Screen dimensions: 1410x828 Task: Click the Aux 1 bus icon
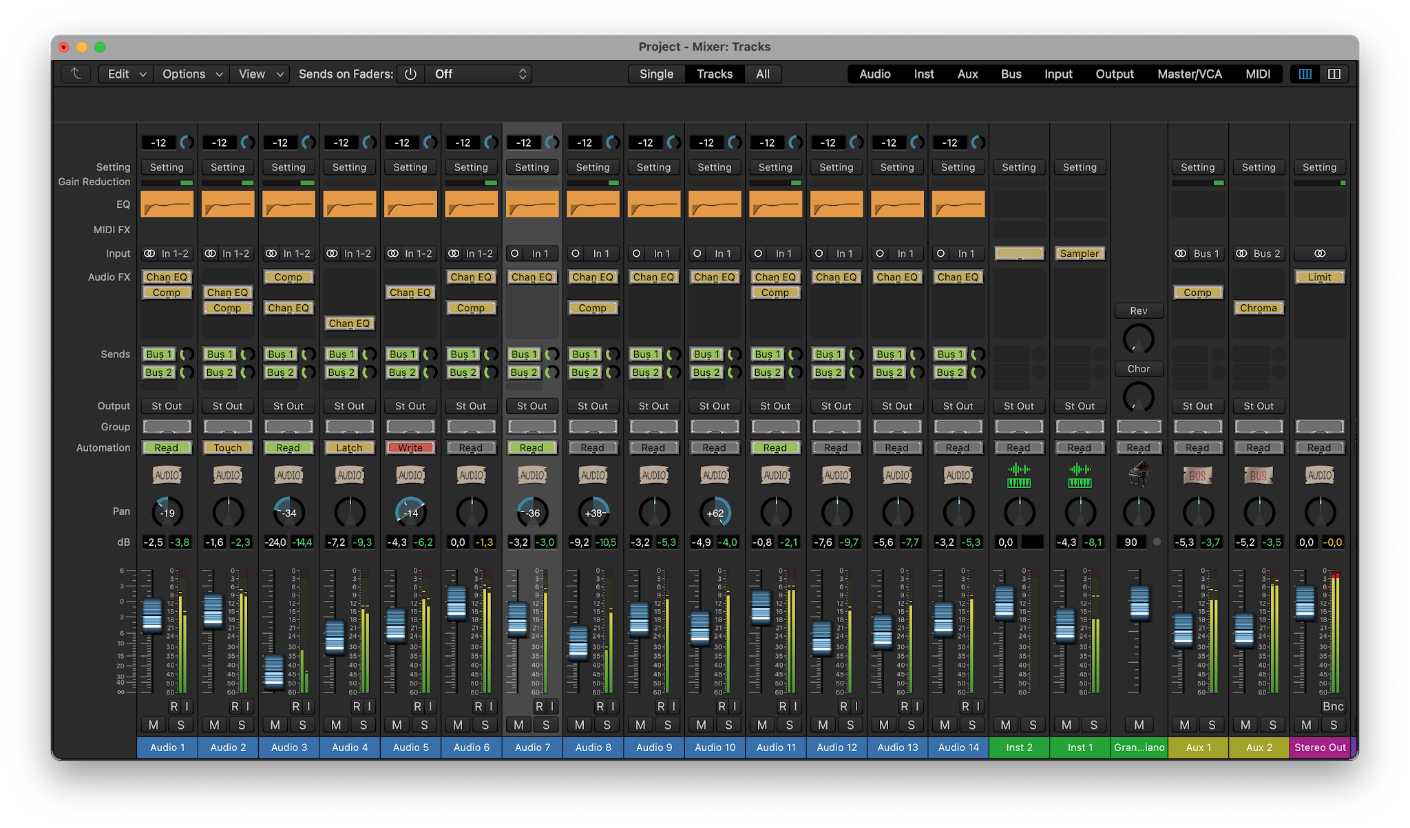[1197, 475]
